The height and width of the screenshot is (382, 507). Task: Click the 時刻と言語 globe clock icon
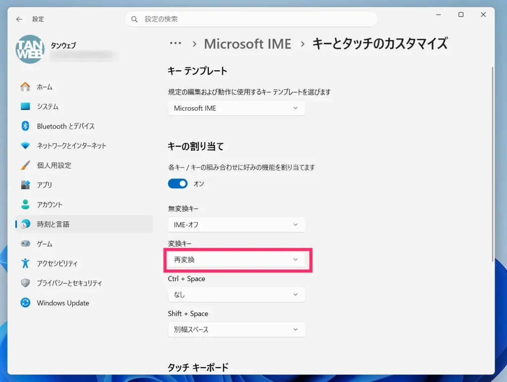[x=25, y=224]
